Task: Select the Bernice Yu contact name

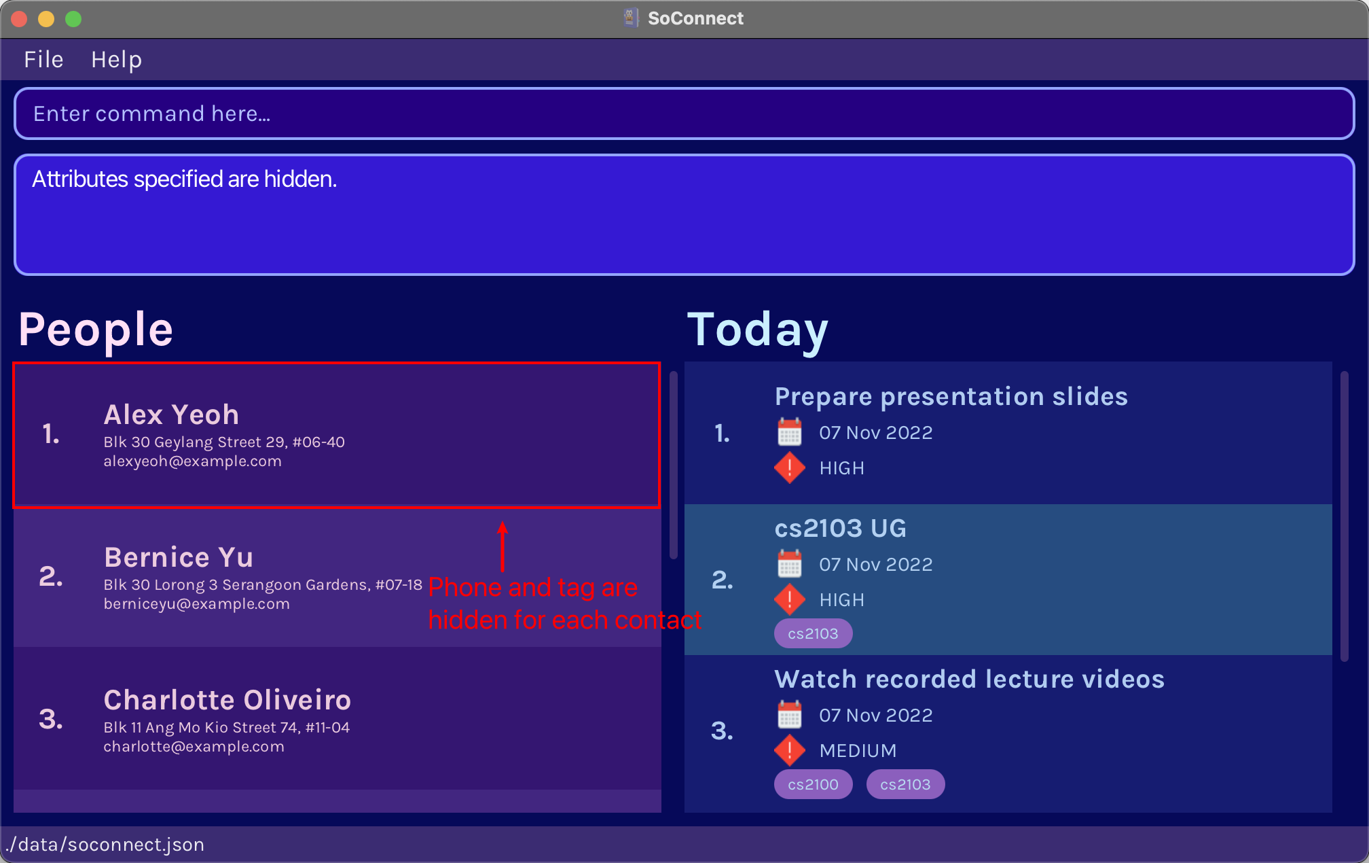Action: click(x=179, y=557)
